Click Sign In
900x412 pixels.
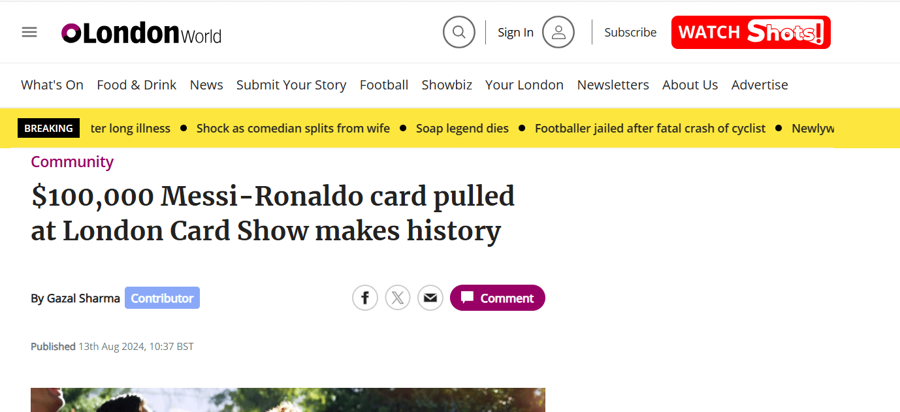point(515,32)
